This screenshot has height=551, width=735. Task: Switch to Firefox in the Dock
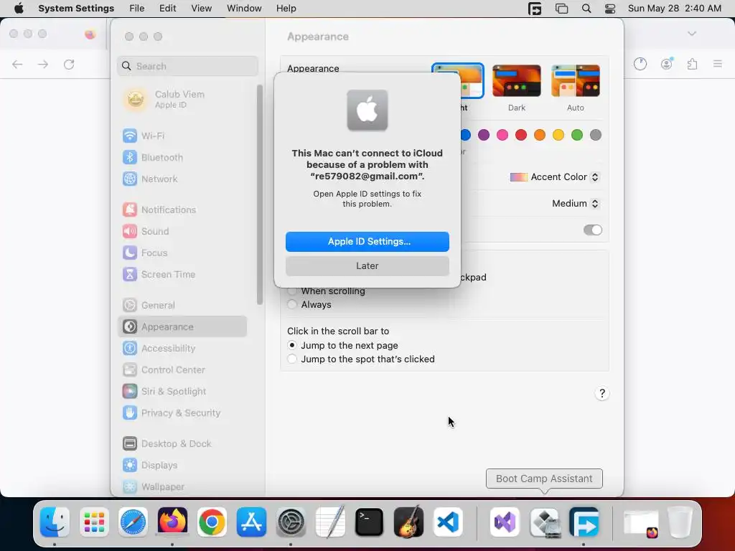pyautogui.click(x=172, y=522)
